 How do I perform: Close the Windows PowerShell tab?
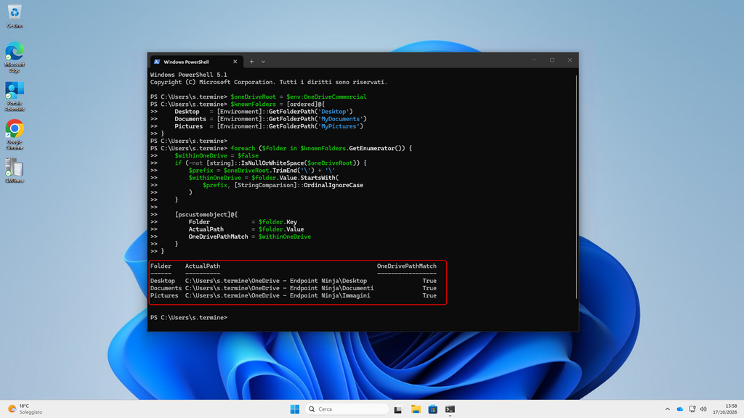tap(235, 62)
